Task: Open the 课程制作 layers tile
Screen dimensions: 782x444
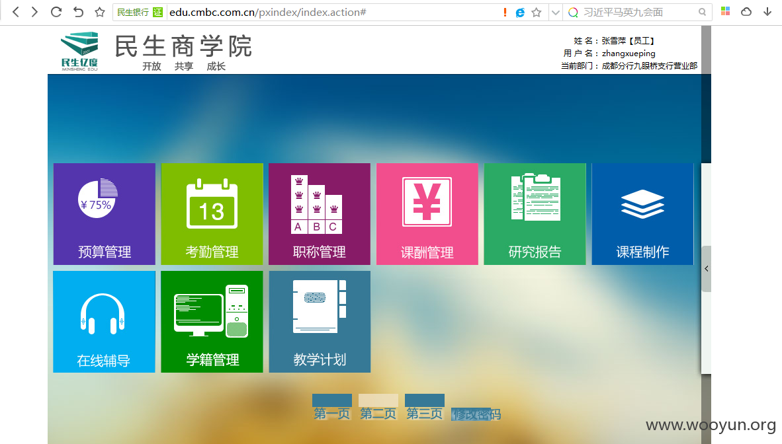Action: [643, 214]
